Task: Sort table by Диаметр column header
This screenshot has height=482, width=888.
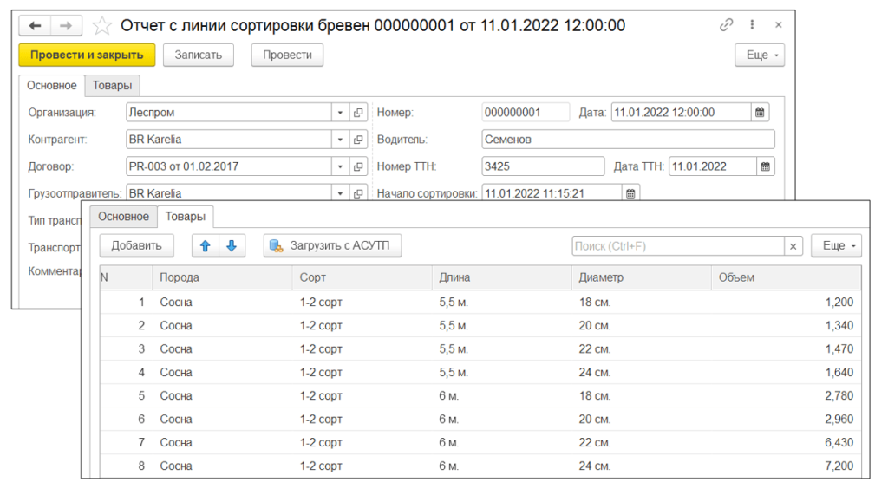Action: pos(642,277)
